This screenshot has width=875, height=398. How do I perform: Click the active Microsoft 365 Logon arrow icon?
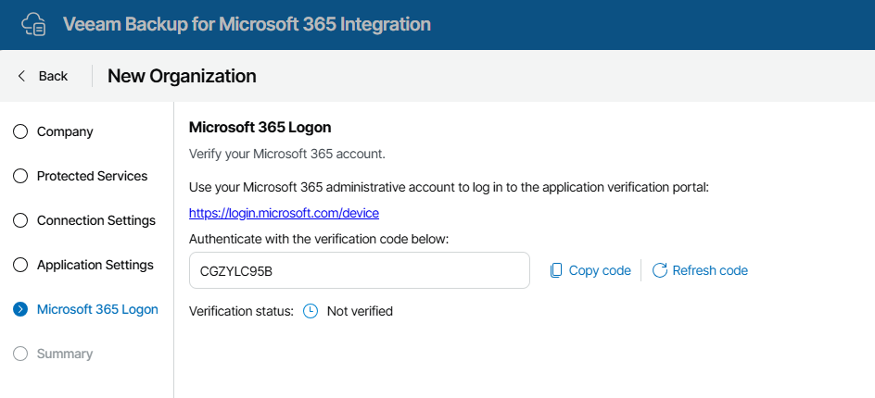[20, 309]
